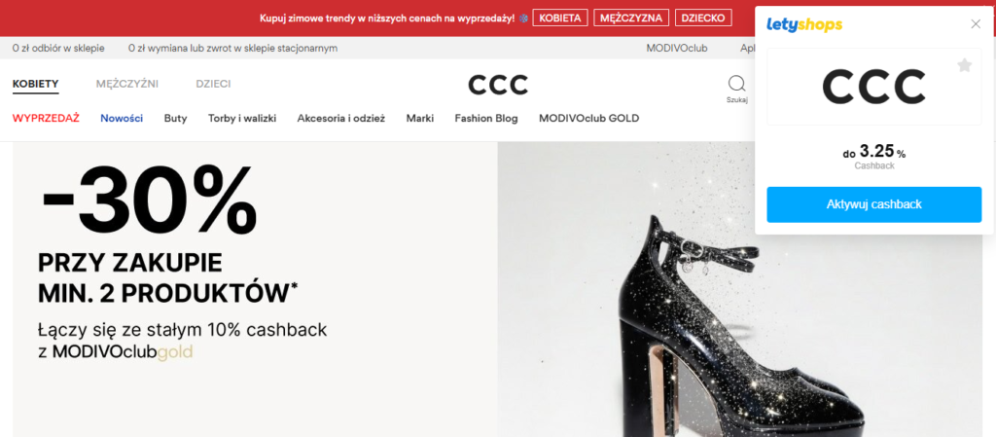Open DZIECKO sale button in red banner
The image size is (996, 437).
703,18
